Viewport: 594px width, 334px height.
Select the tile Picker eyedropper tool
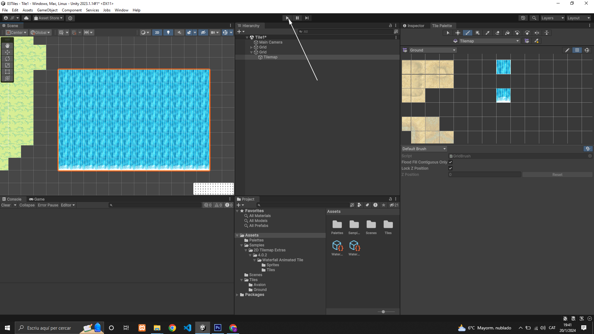(x=488, y=33)
